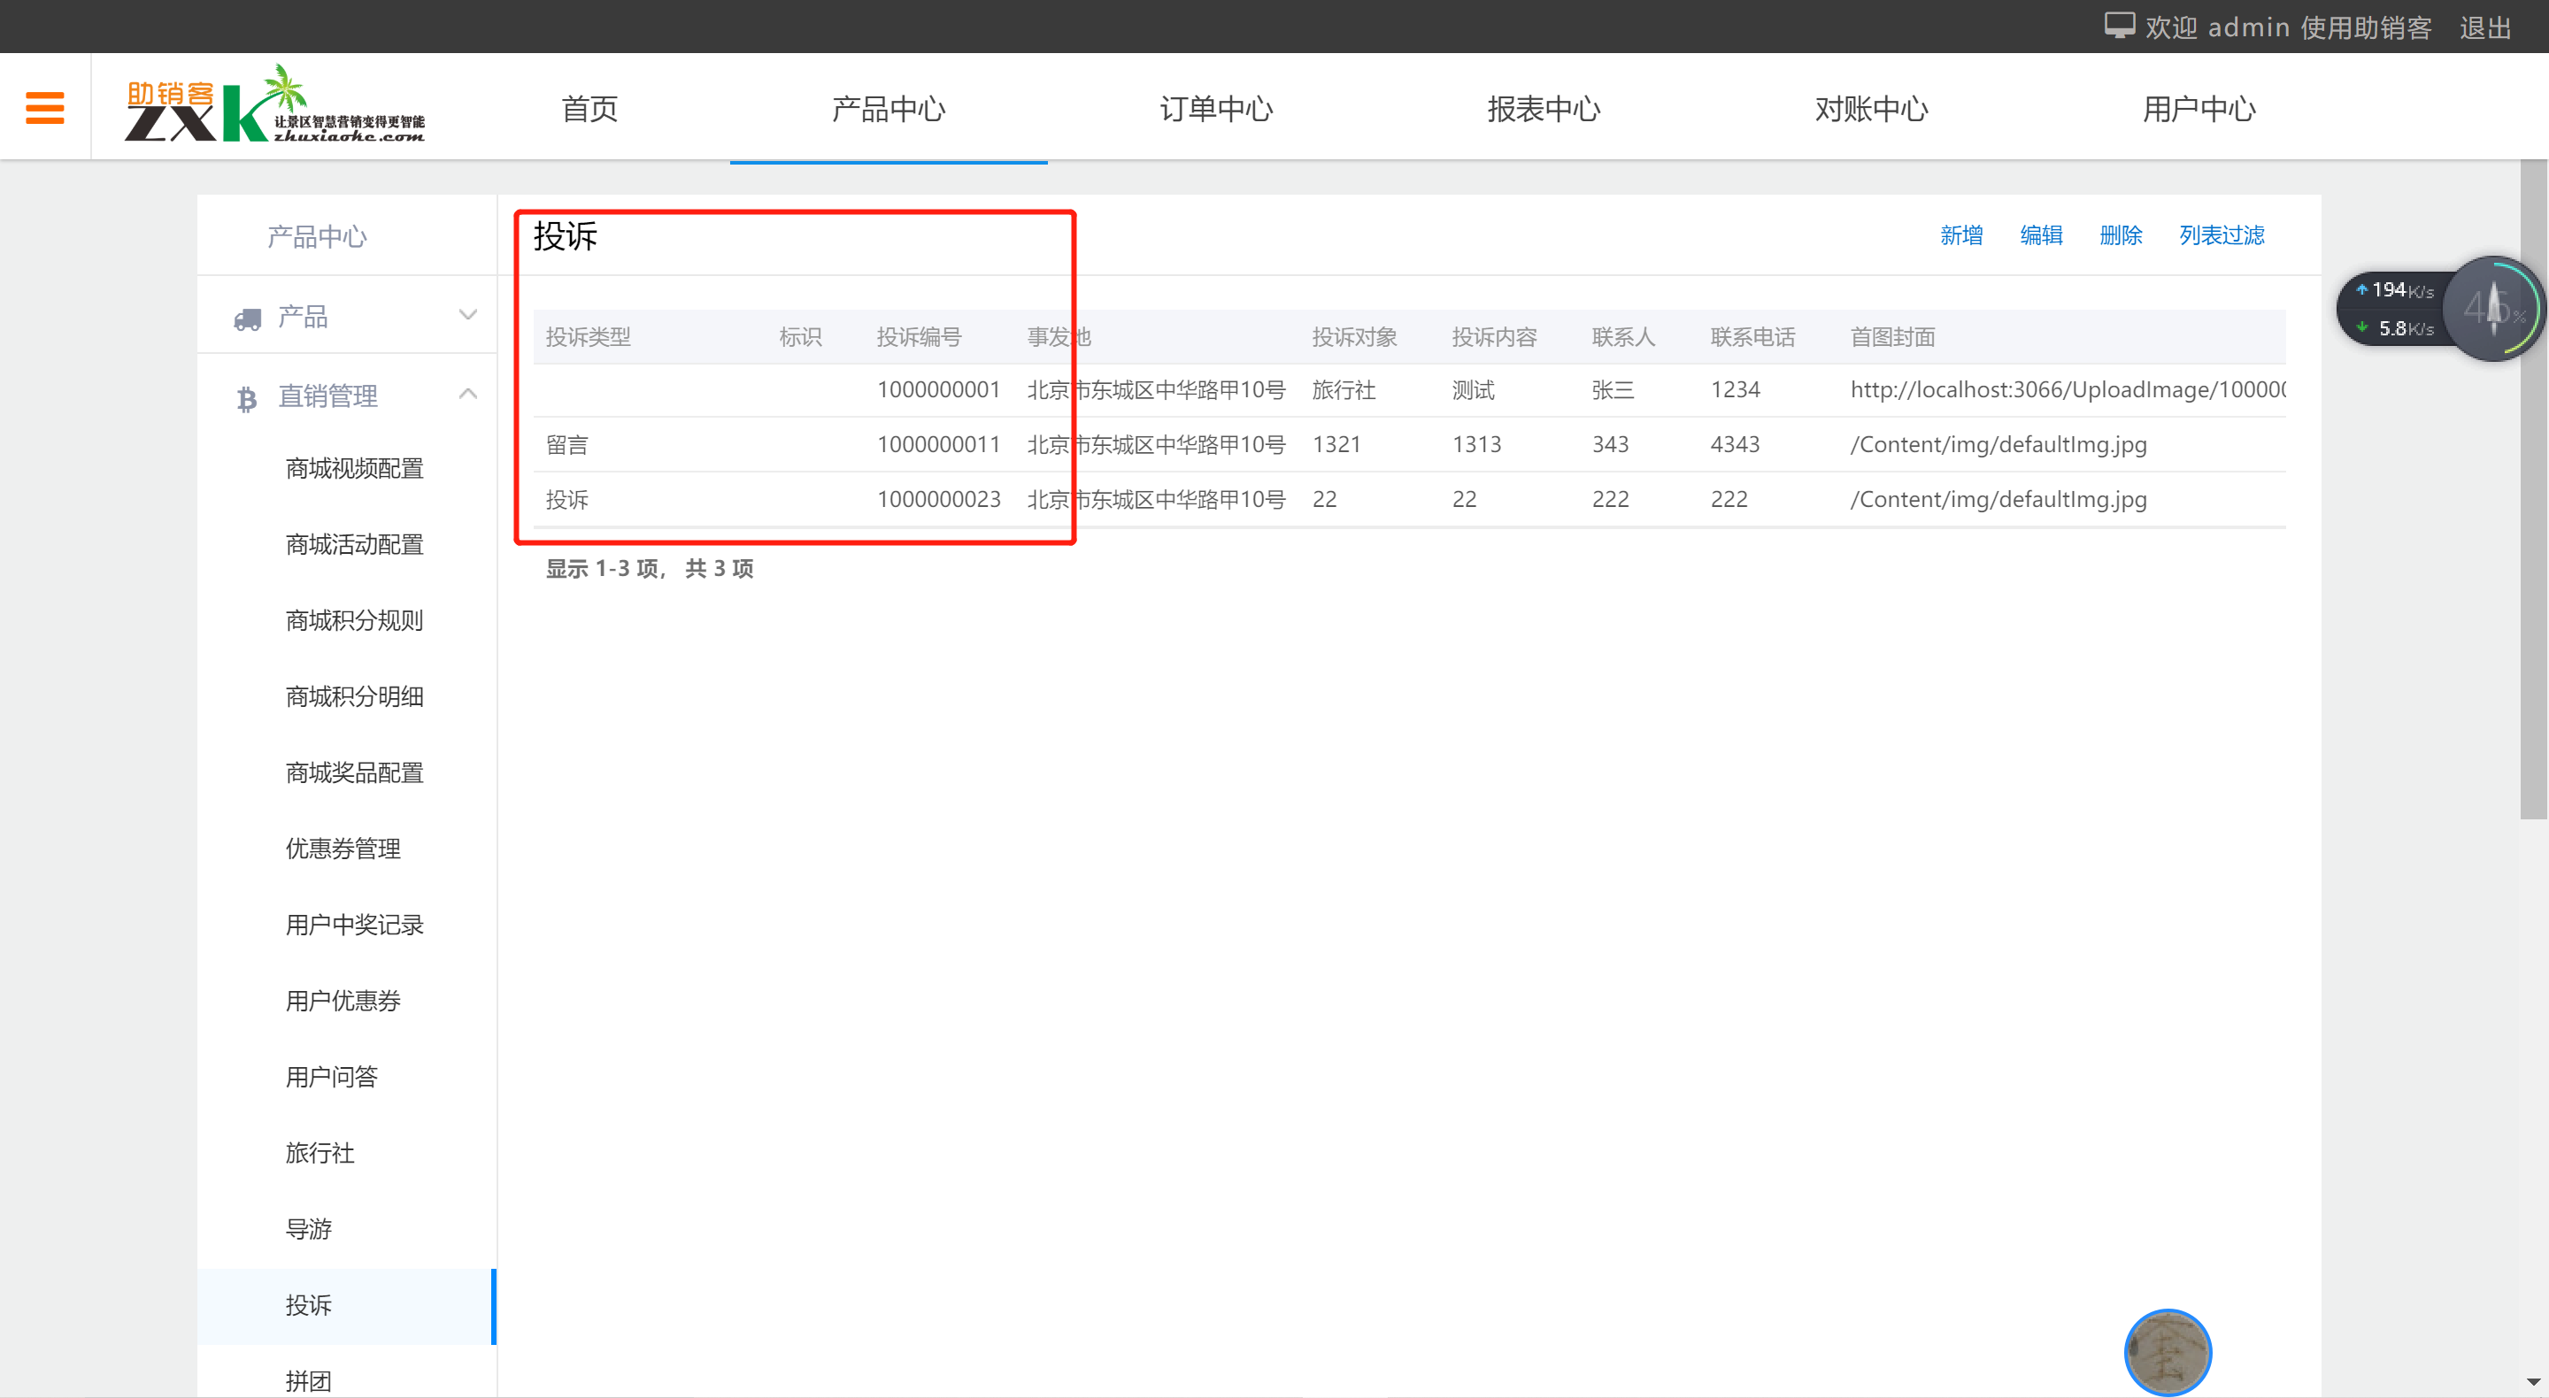Open 用户中心 in top navigation

[x=2199, y=109]
